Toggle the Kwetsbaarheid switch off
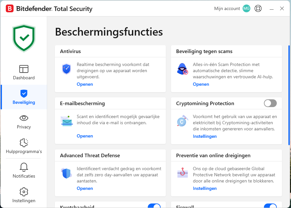291x208 pixels. (x=154, y=206)
